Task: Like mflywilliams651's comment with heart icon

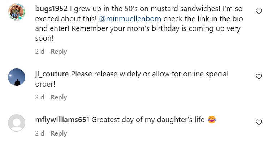Action: 259,122
